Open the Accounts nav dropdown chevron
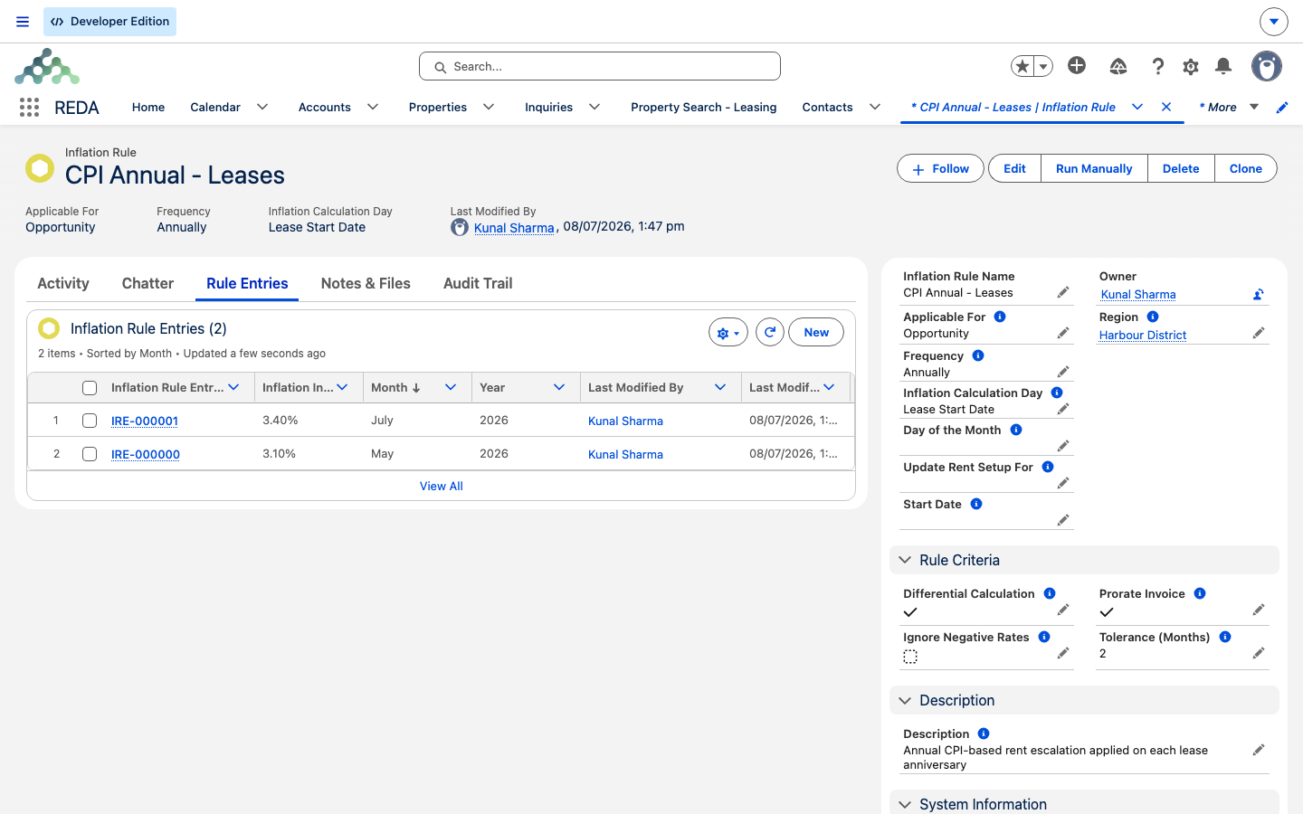This screenshot has height=814, width=1303. click(x=373, y=107)
